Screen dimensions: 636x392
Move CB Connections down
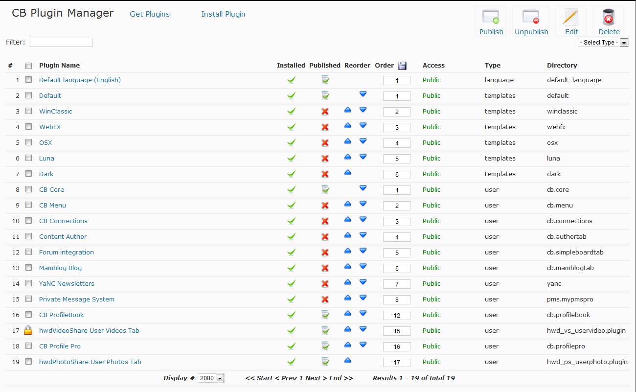pos(363,220)
